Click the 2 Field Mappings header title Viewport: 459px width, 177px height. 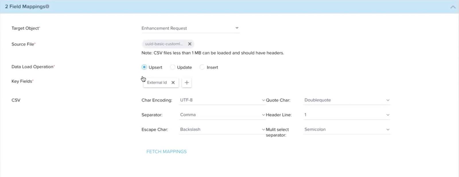(25, 6)
